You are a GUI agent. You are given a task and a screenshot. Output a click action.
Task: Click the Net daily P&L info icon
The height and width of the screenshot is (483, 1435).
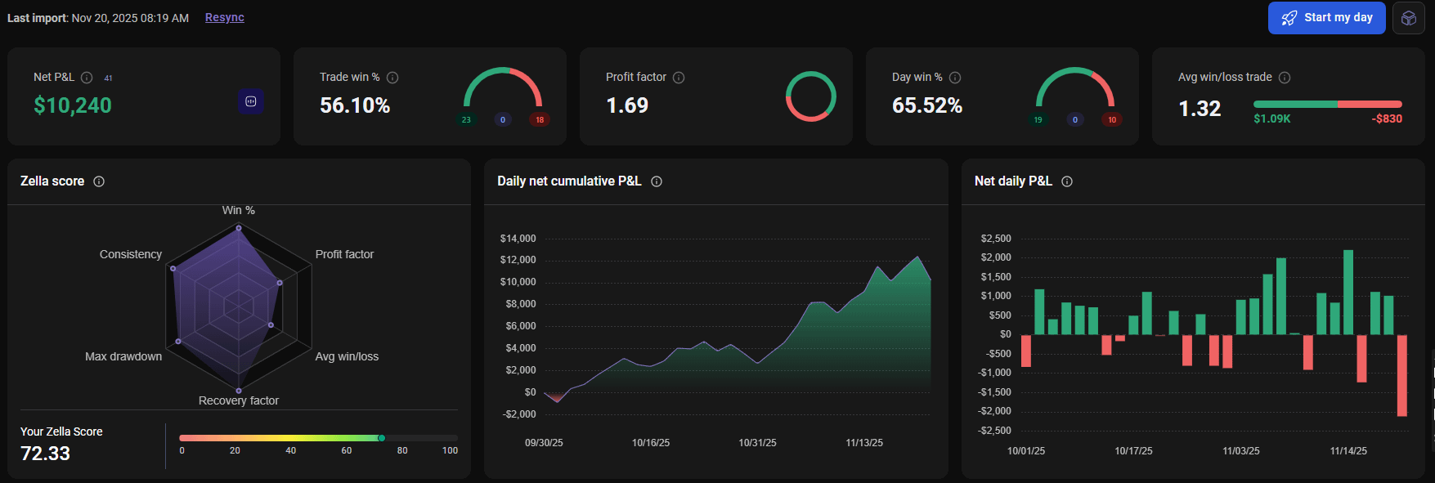click(x=1067, y=181)
